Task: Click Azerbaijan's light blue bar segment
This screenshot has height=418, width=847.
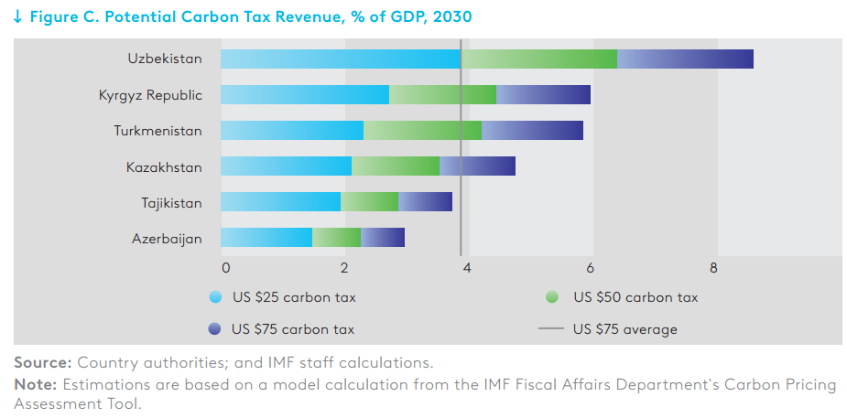Action: 266,237
